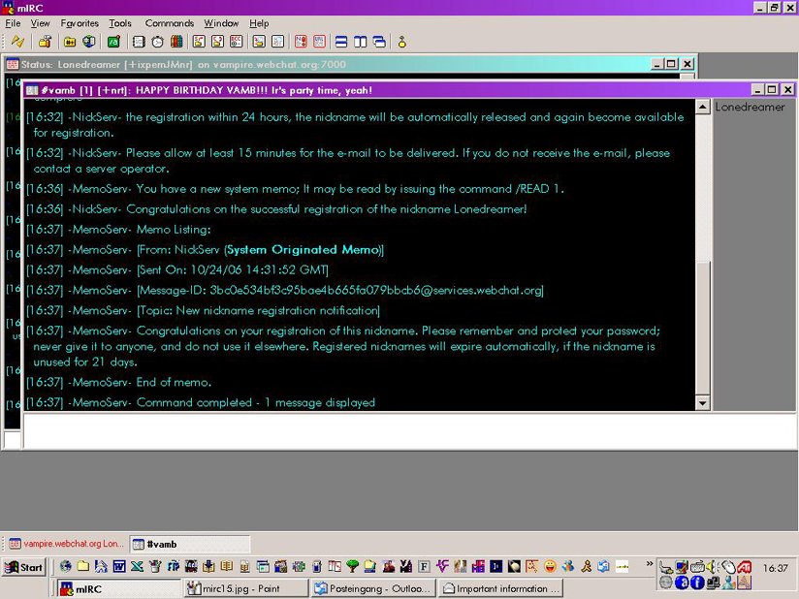Open the Tools menu

pos(120,23)
